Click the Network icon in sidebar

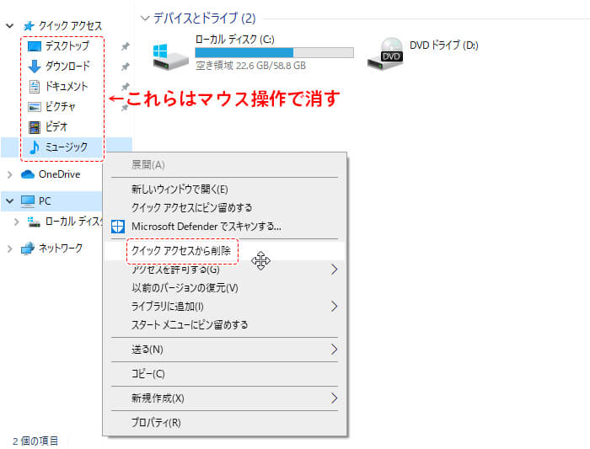[x=28, y=249]
